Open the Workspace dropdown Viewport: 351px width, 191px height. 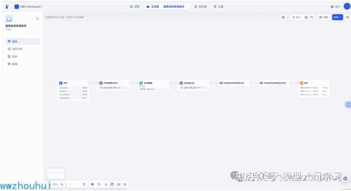(x=29, y=7)
